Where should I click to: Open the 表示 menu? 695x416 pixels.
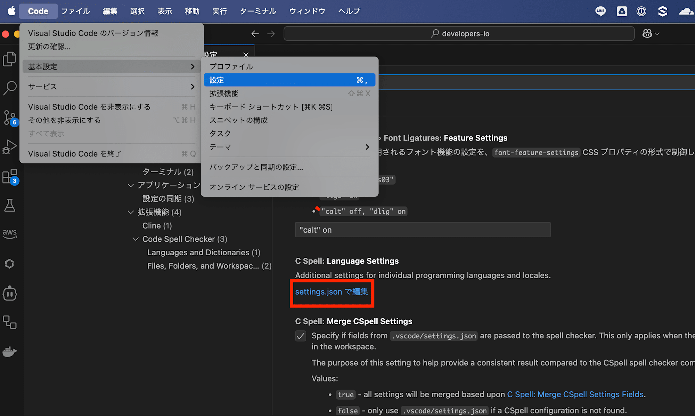pos(165,11)
